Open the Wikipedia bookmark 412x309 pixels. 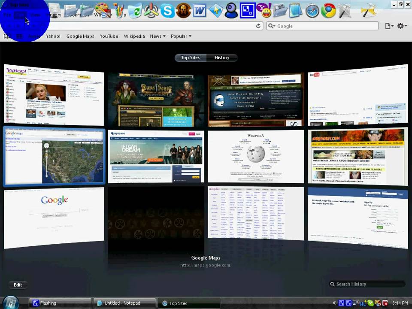(134, 36)
